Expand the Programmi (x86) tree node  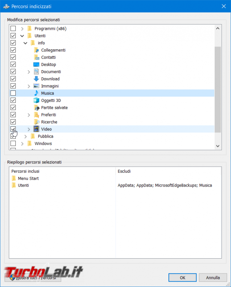22,29
